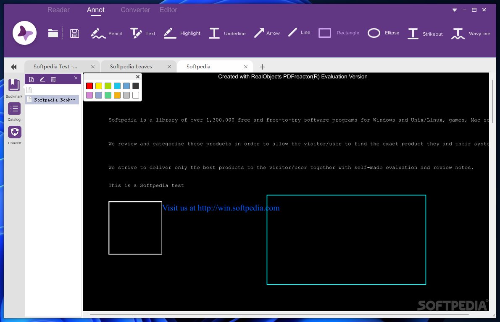Screen dimensions: 500x322
Task: Click the vertical scrollbar of document
Action: (x=493, y=101)
